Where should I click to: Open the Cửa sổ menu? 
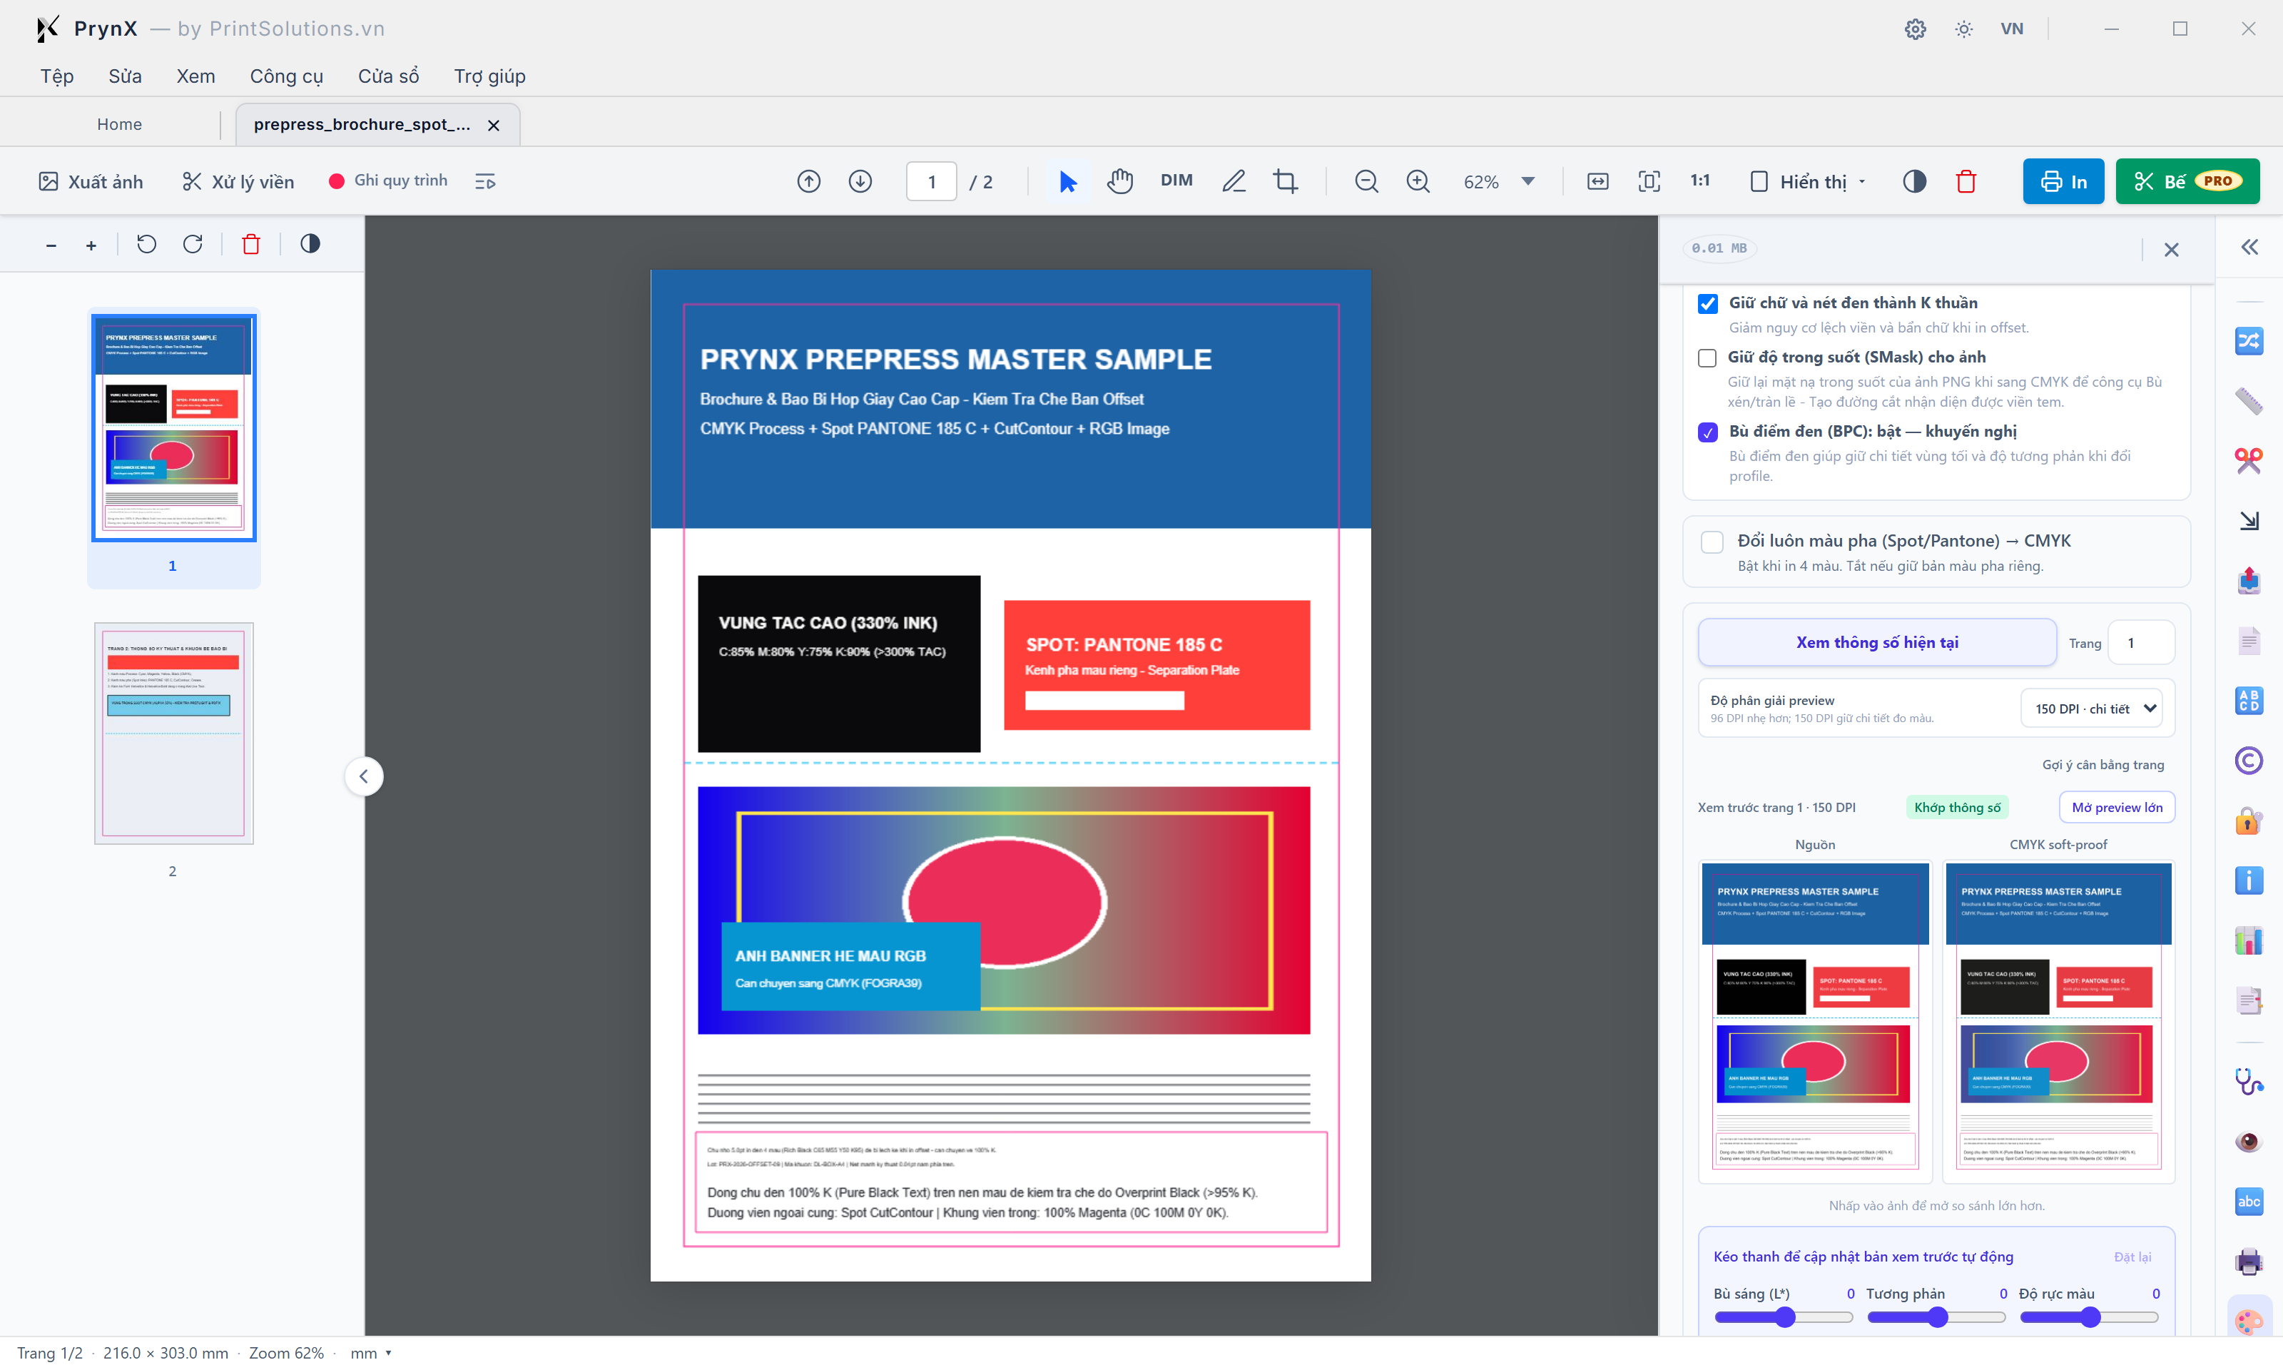pos(389,76)
